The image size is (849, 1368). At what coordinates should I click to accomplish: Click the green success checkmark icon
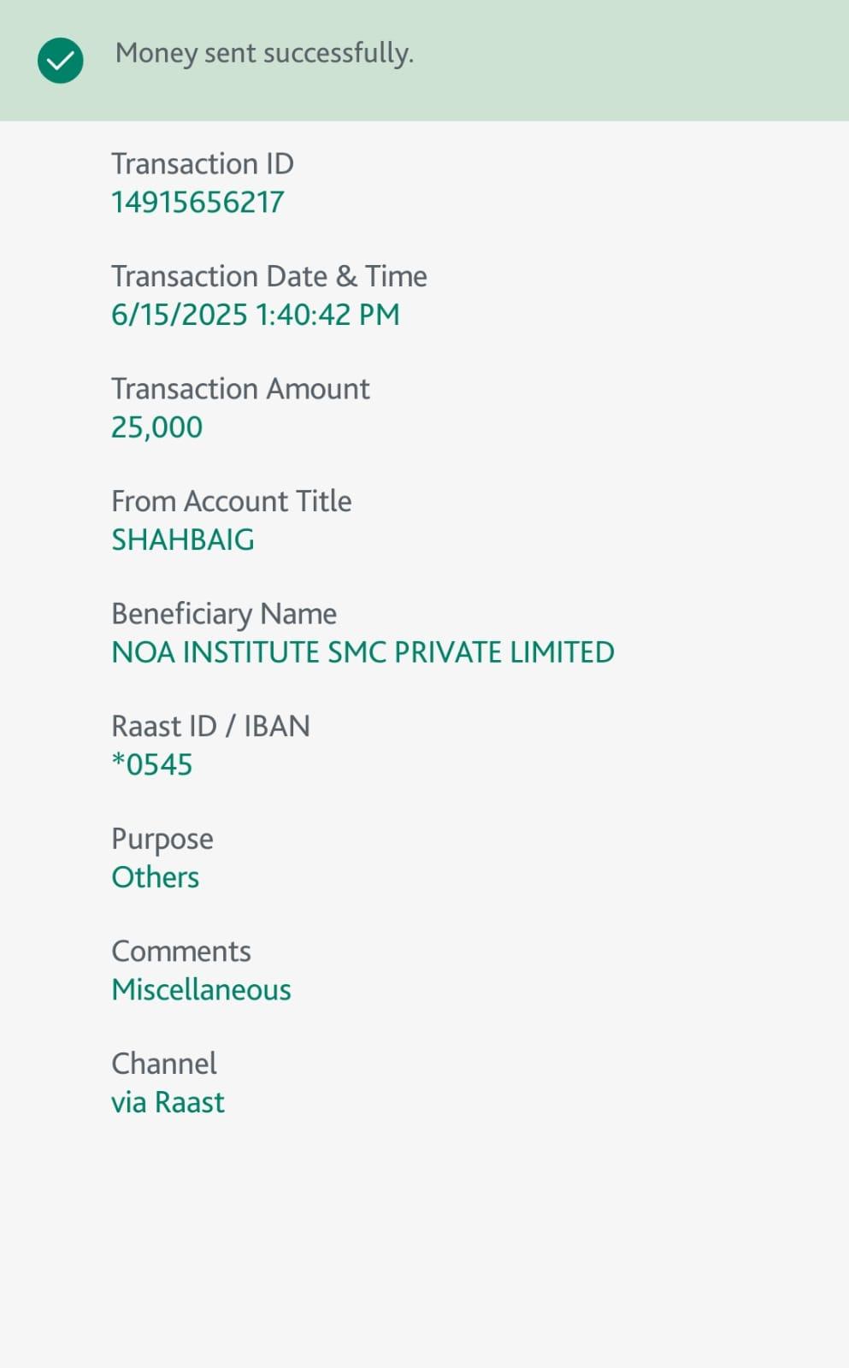pyautogui.click(x=60, y=61)
